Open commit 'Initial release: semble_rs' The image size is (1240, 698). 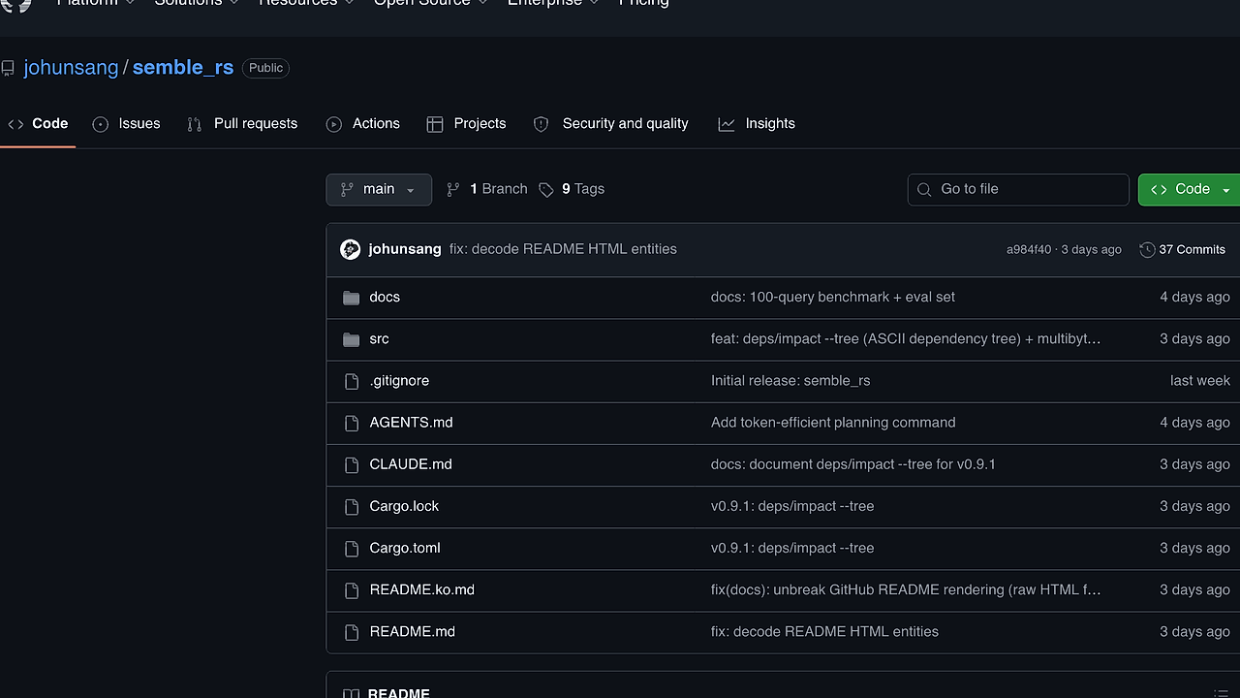(x=790, y=381)
